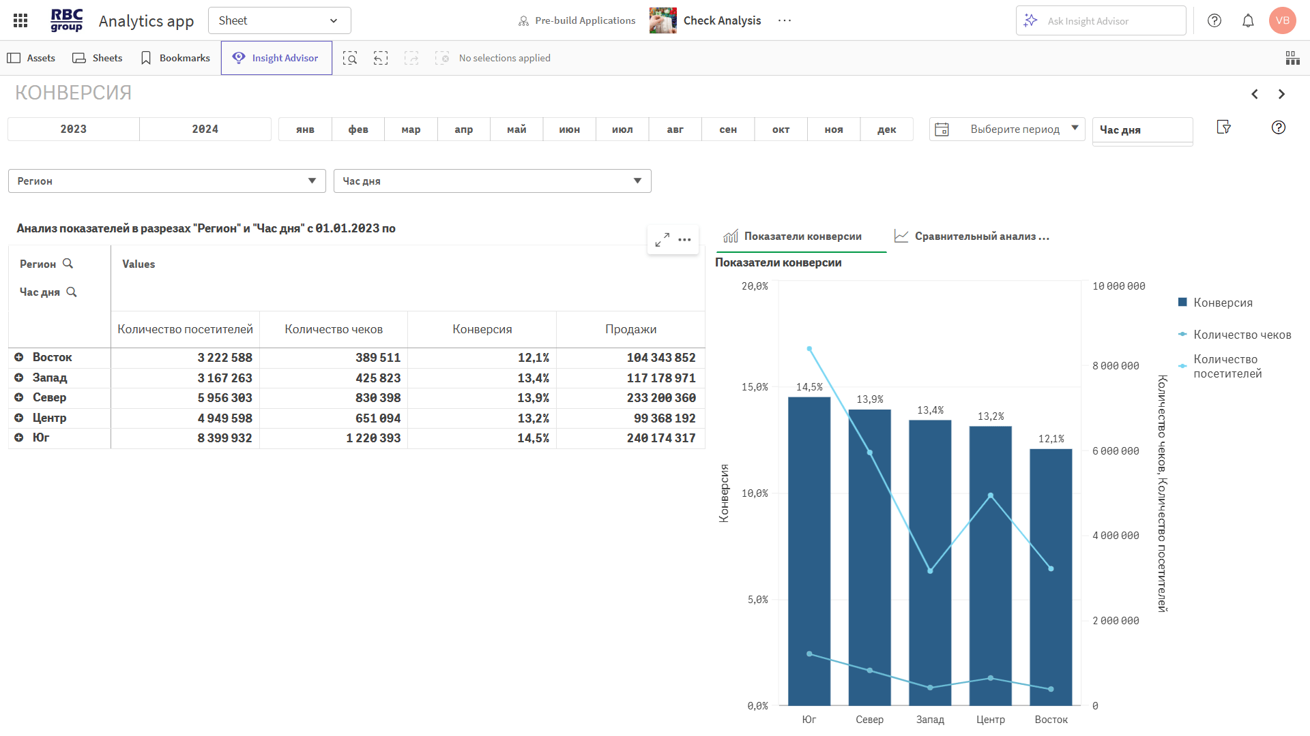This screenshot has width=1310, height=736.
Task: Click the notifications bell icon
Action: [1248, 20]
